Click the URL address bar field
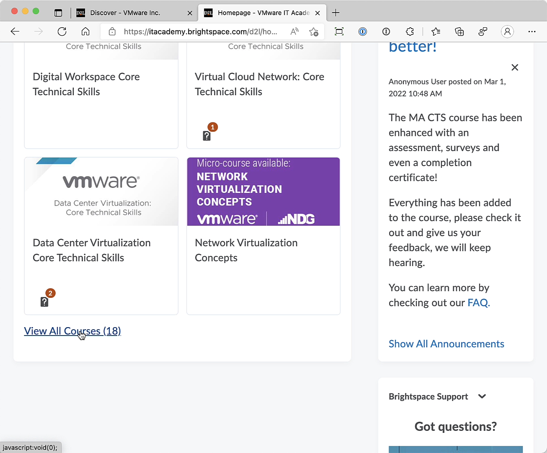This screenshot has height=453, width=547. [200, 31]
